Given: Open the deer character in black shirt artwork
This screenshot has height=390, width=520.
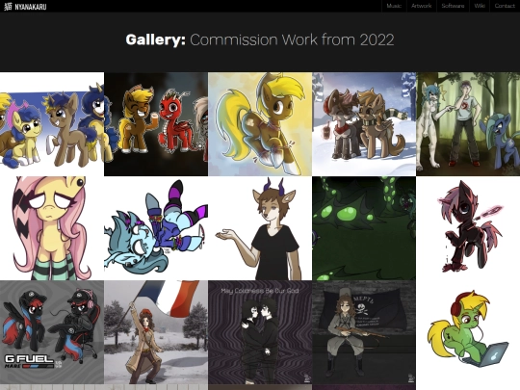Looking at the screenshot, I should pos(260,228).
